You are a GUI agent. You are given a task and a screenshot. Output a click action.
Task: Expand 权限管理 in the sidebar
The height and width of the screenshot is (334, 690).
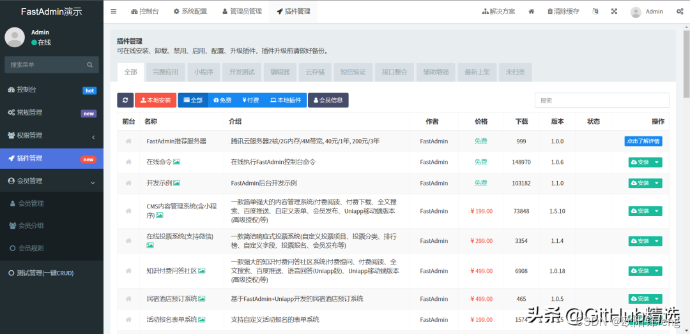52,136
